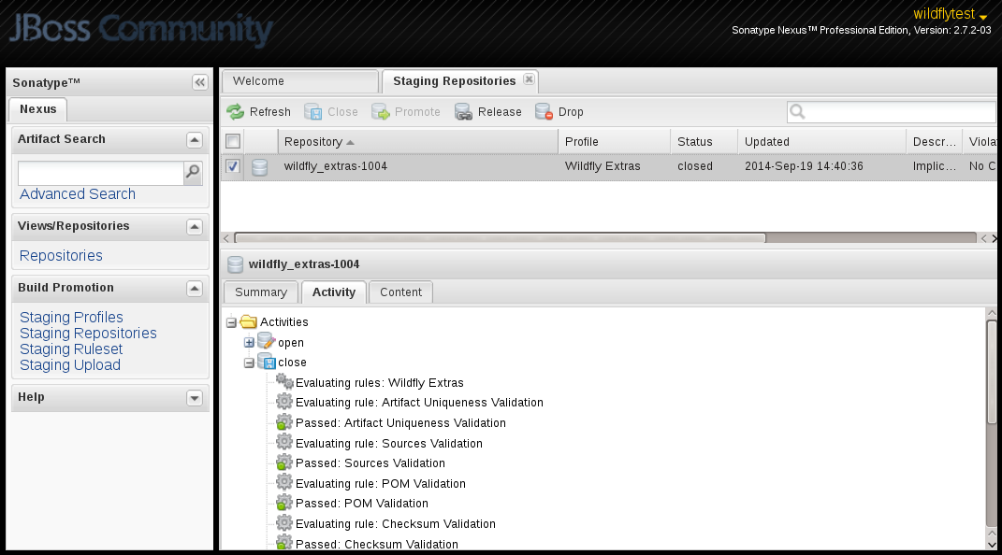Screen dimensions: 1002x555
Task: Collapse the Build Promotion section
Action: point(195,289)
